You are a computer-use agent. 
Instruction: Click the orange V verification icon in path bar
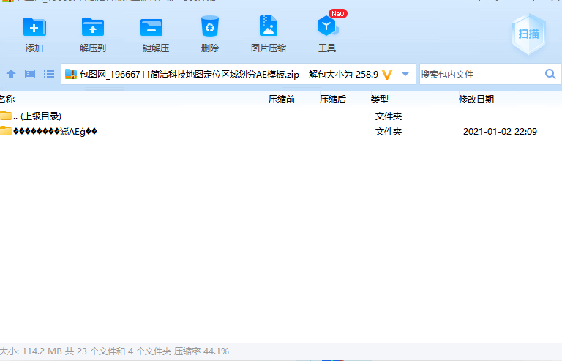tap(387, 75)
